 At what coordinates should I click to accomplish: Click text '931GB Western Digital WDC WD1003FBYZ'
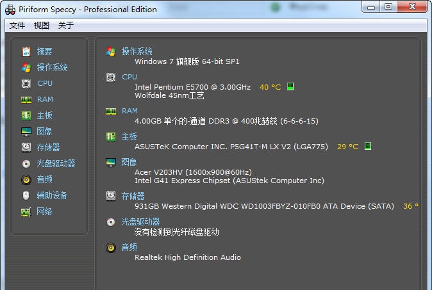(x=212, y=206)
